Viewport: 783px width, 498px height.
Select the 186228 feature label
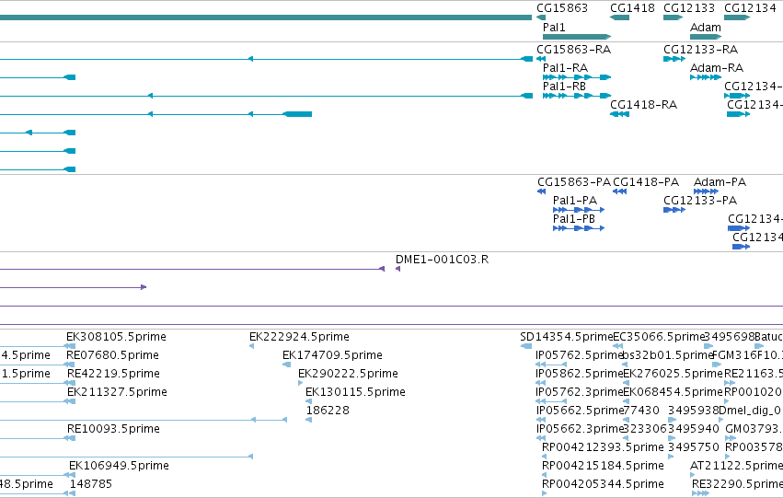click(328, 411)
